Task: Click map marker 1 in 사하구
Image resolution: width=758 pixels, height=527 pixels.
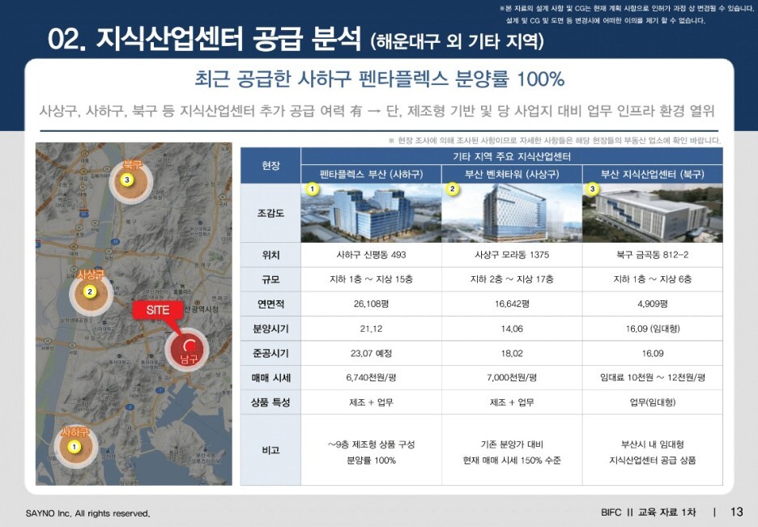Action: click(x=74, y=447)
